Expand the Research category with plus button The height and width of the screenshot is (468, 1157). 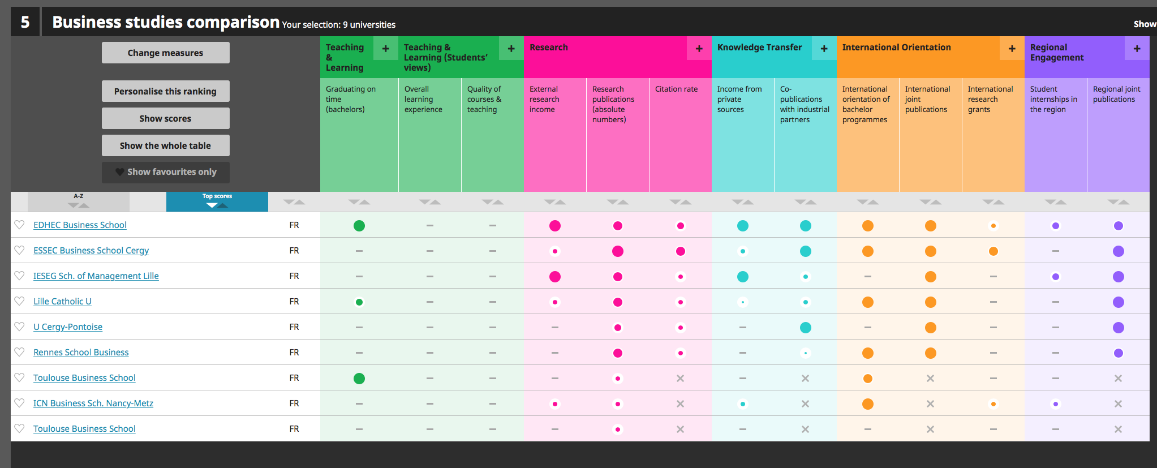click(x=699, y=49)
